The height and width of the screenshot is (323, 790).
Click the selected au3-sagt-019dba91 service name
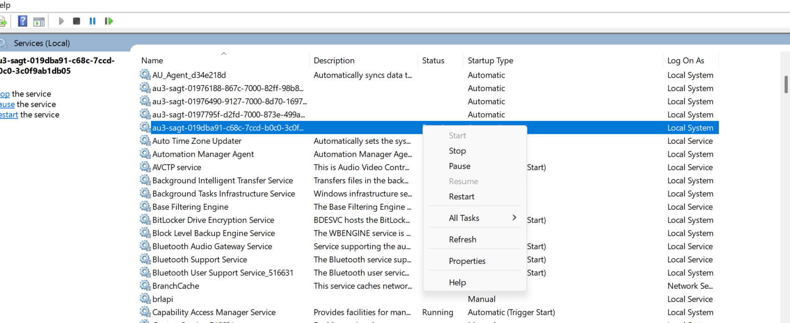228,128
